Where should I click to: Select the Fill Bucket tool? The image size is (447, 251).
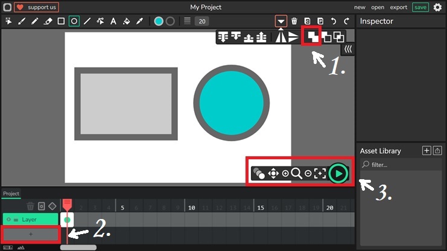126,21
